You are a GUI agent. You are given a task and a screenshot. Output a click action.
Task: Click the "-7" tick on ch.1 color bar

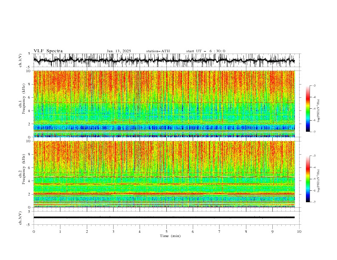[314, 132]
